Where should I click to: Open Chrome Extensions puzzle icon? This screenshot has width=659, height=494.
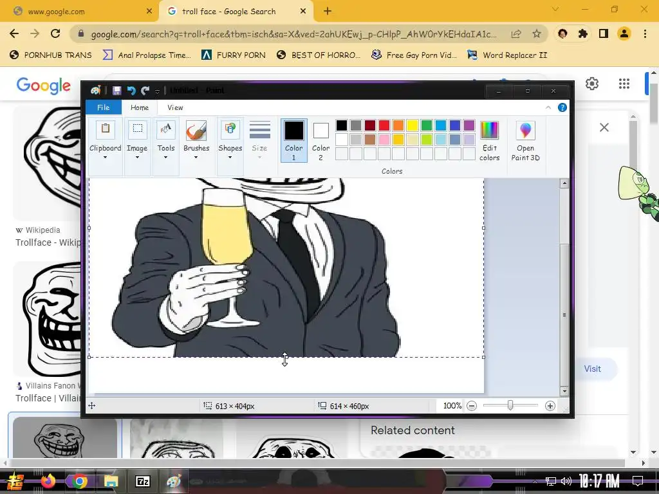[x=583, y=33]
